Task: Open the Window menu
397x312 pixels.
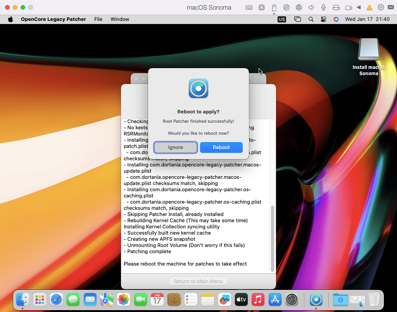Action: (120, 19)
